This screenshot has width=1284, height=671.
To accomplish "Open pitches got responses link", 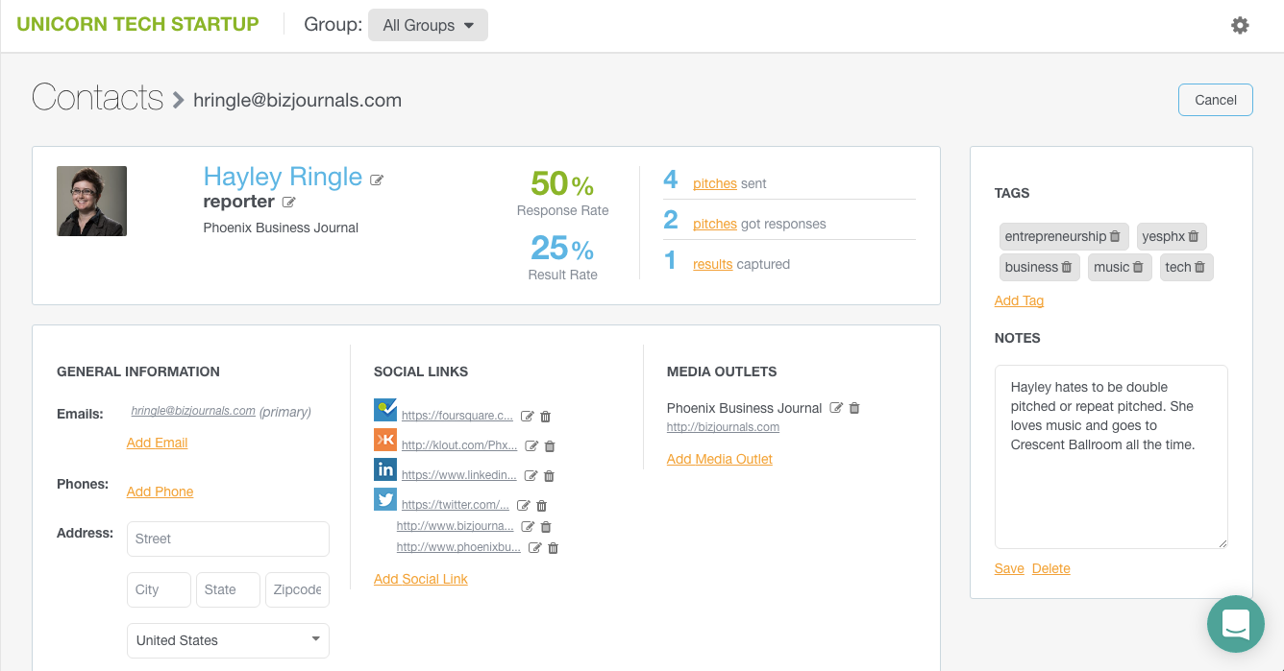I will click(715, 224).
